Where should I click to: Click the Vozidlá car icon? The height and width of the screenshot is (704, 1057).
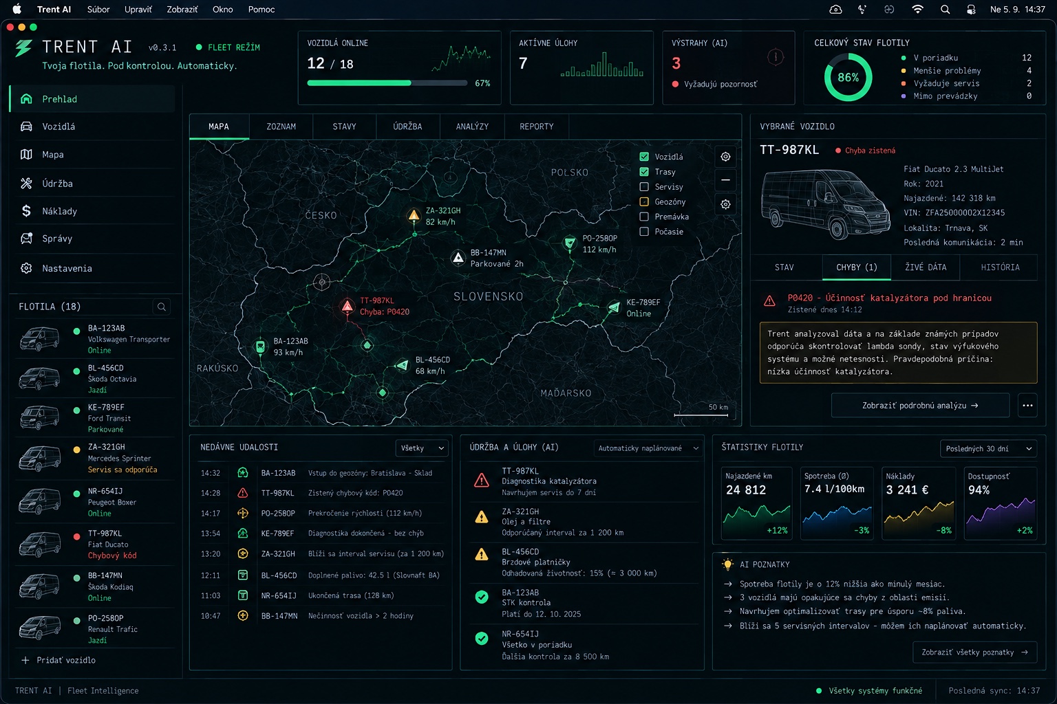coord(26,126)
